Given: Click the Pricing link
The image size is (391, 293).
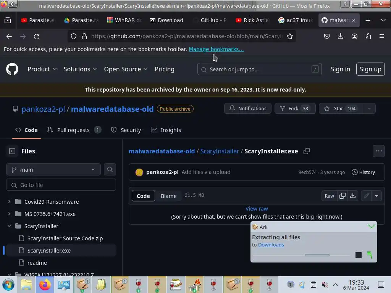Looking at the screenshot, I should 165,69.
